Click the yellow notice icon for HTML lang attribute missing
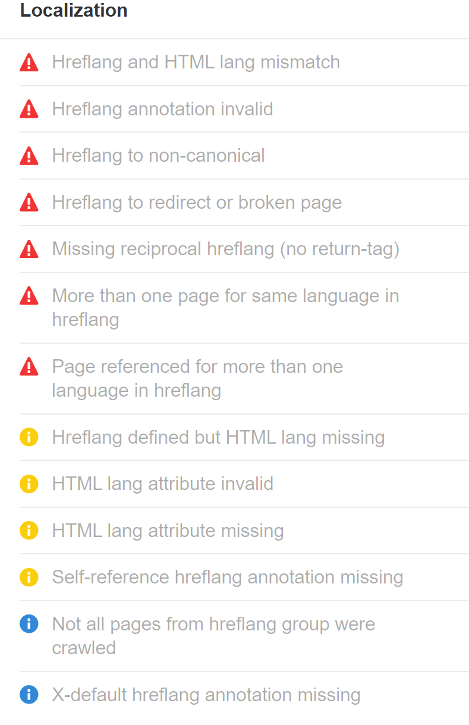The image size is (469, 725). [x=29, y=531]
